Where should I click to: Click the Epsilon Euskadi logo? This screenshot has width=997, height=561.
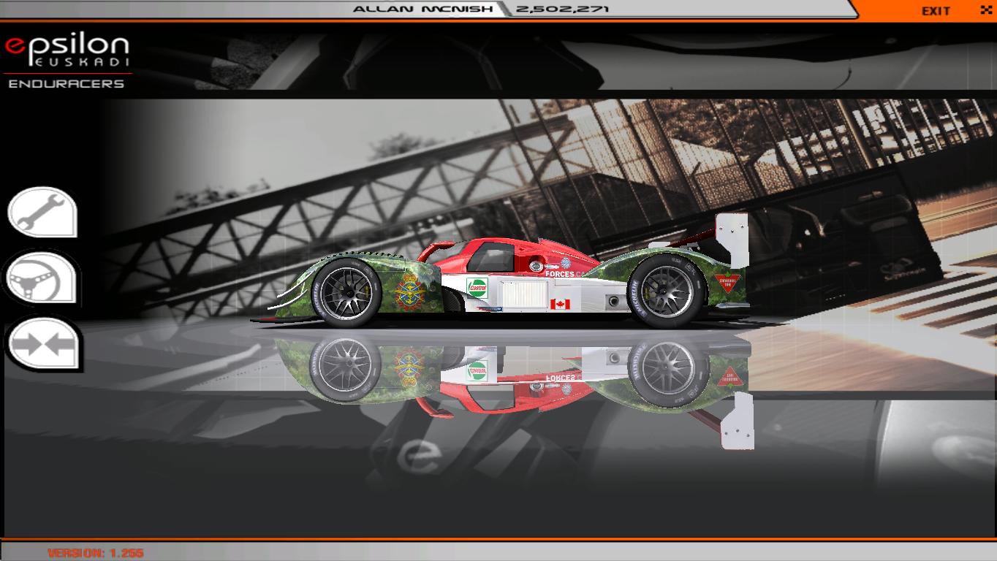[67, 50]
